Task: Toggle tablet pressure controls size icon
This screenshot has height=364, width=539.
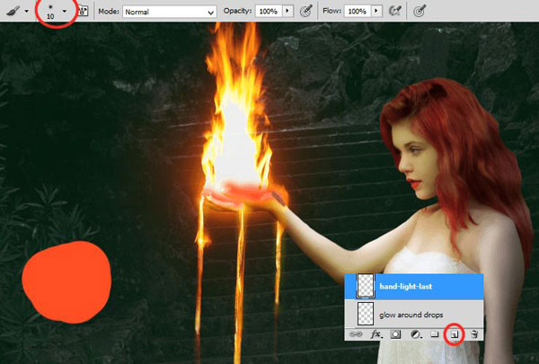Action: 420,12
